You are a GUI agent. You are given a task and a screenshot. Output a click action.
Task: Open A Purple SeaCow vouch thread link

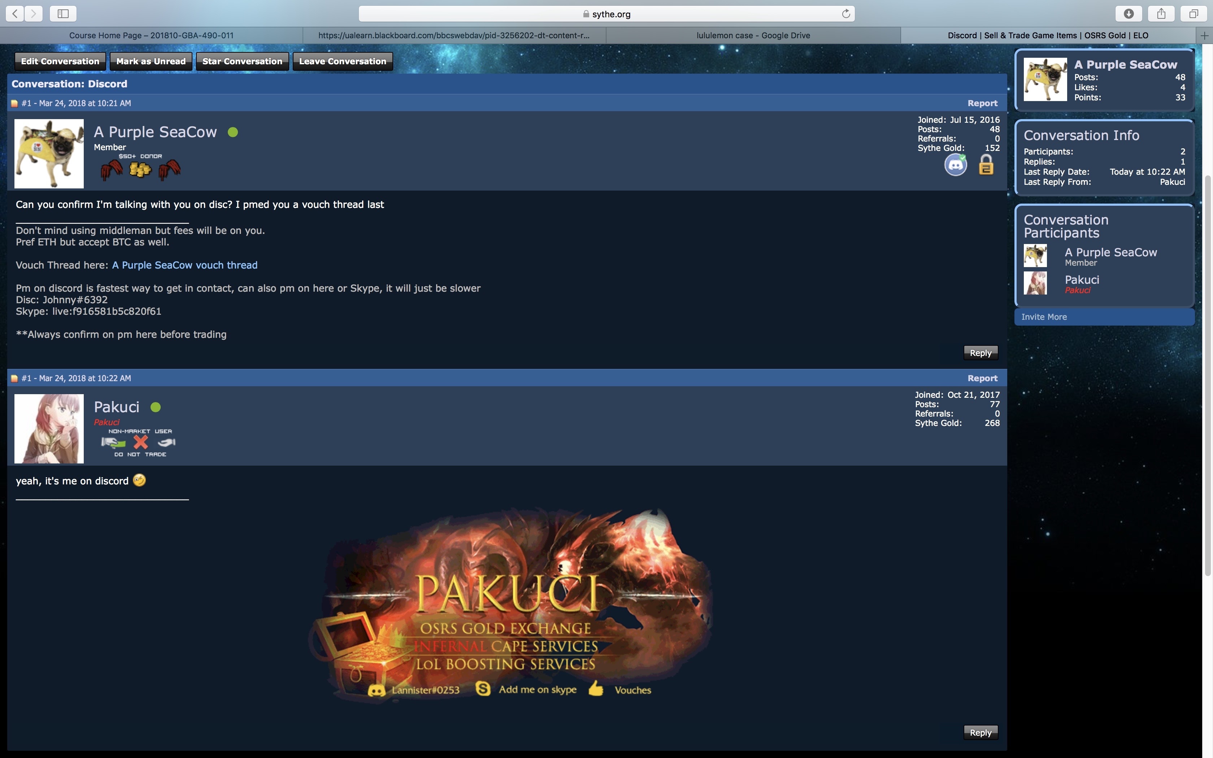(184, 265)
